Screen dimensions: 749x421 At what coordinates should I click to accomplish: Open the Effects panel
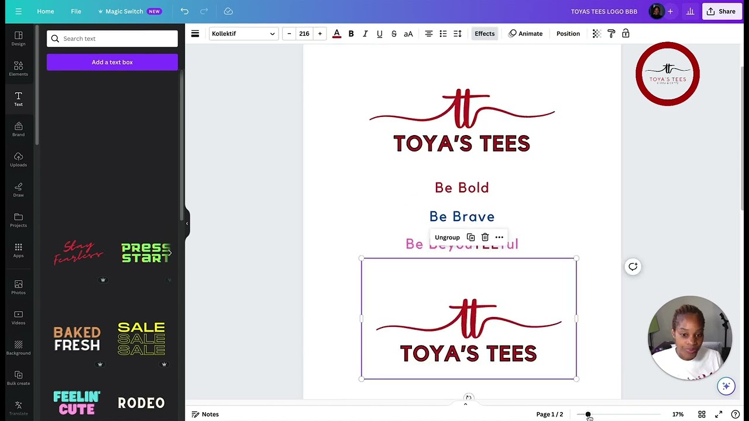[x=485, y=33]
